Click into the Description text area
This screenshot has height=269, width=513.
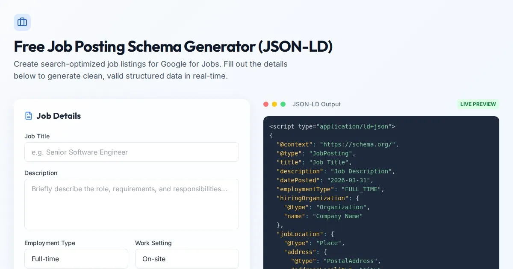pyautogui.click(x=131, y=204)
